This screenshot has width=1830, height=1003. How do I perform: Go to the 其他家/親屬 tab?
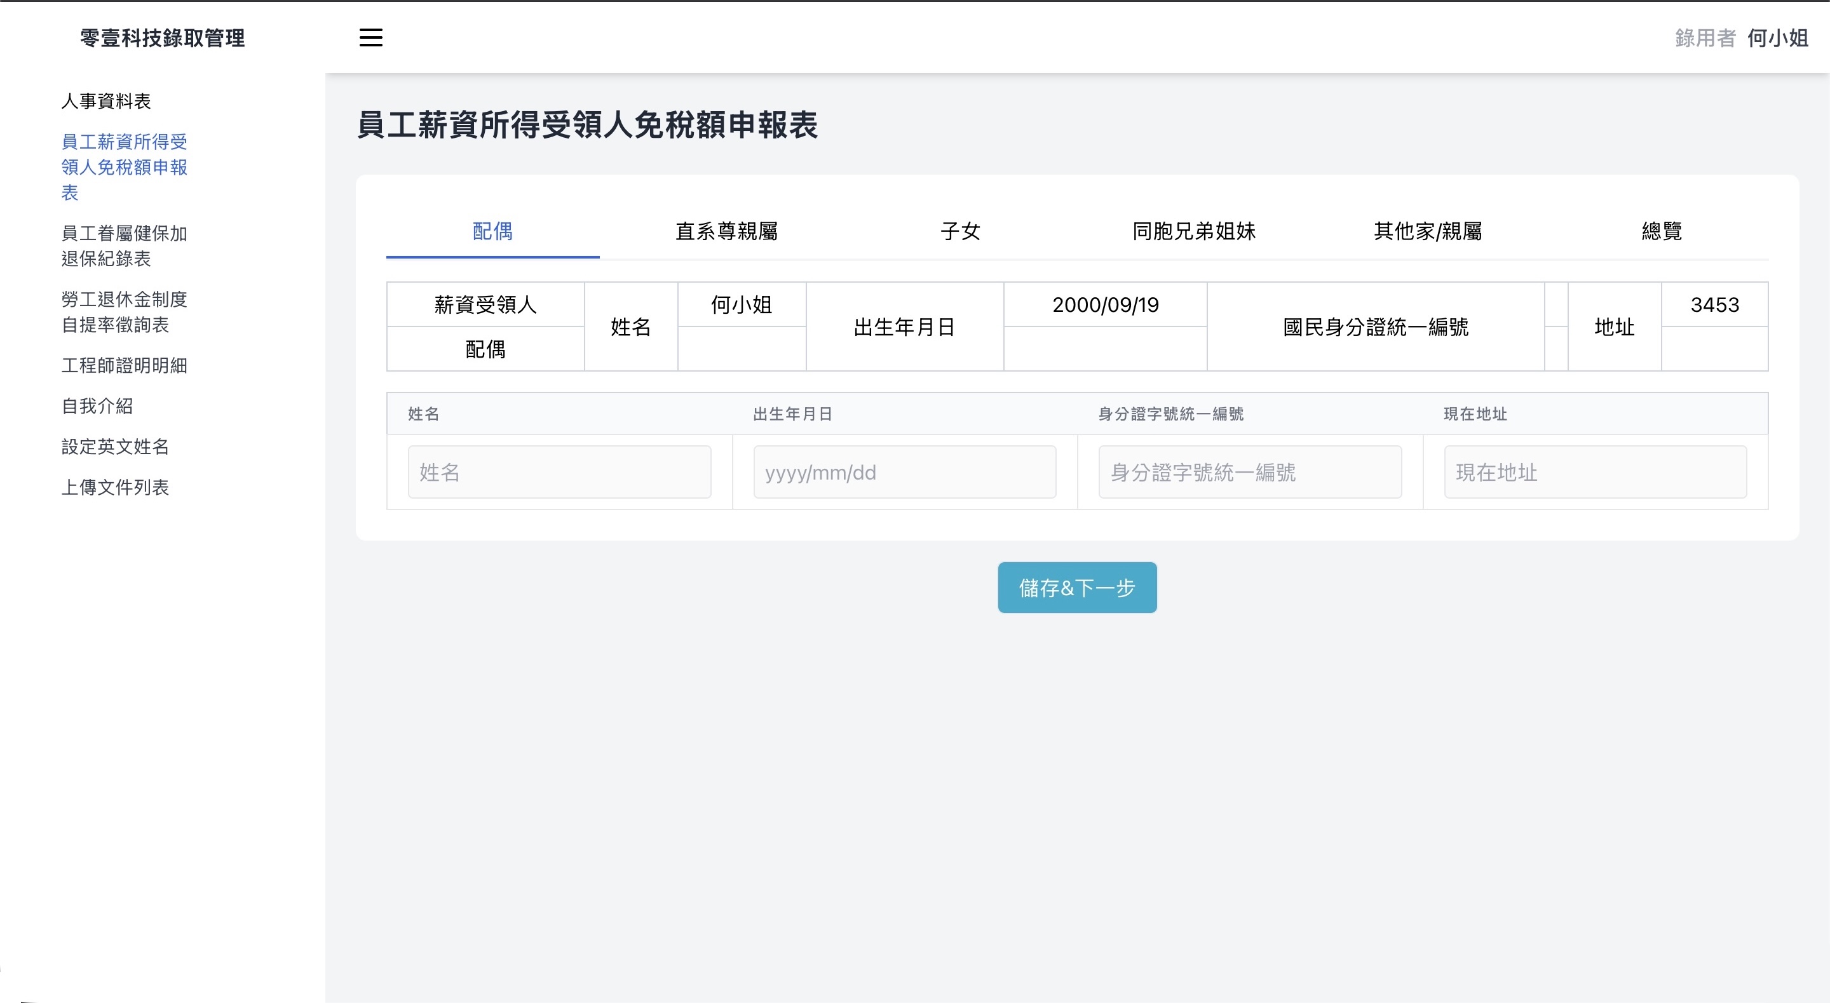click(x=1427, y=231)
